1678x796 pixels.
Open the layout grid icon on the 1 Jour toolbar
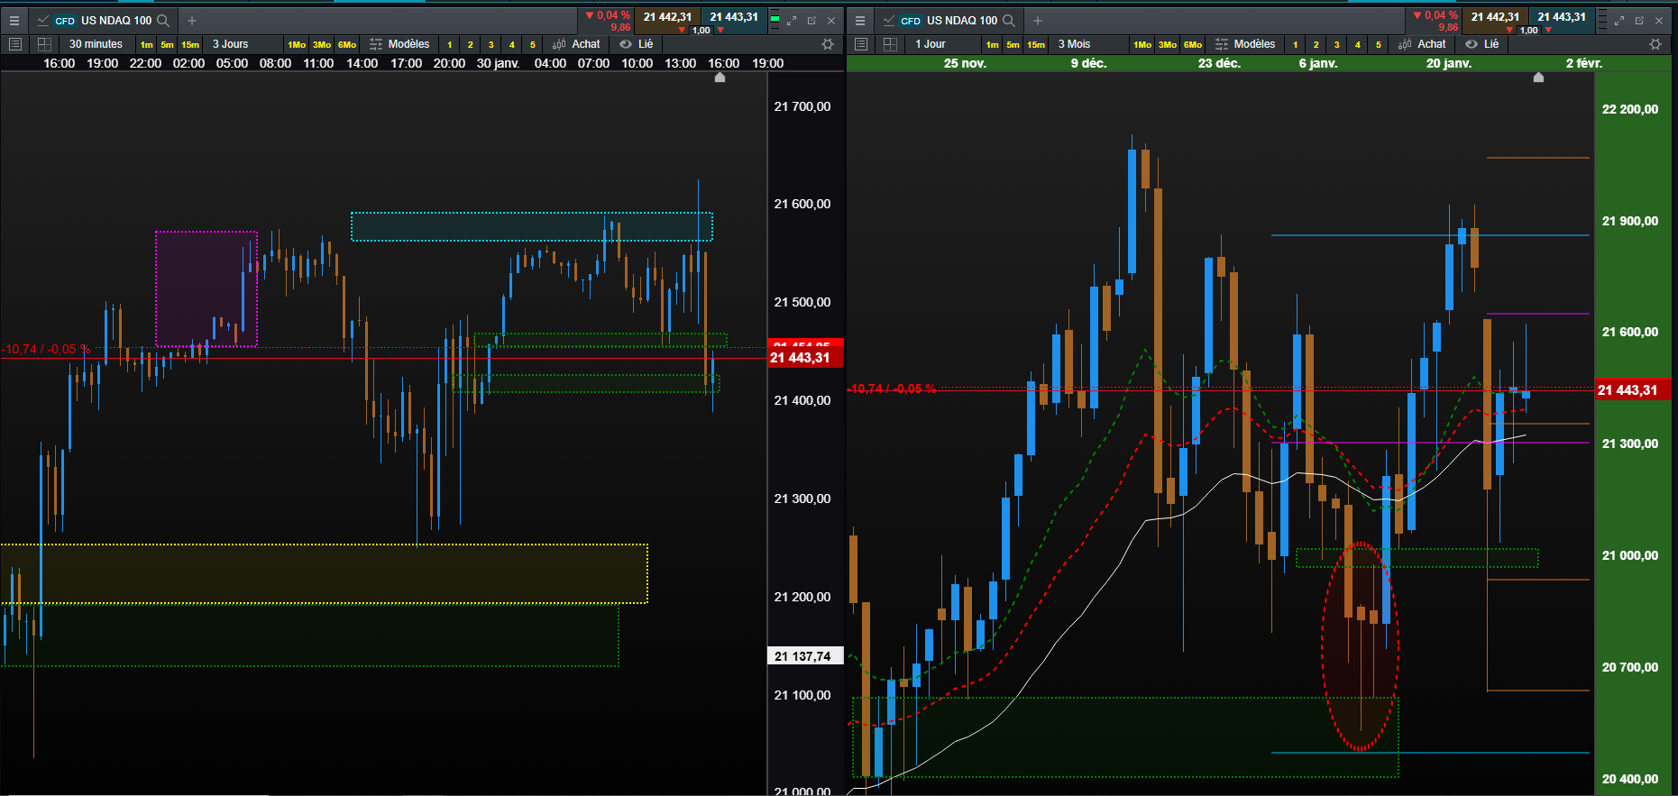point(890,44)
